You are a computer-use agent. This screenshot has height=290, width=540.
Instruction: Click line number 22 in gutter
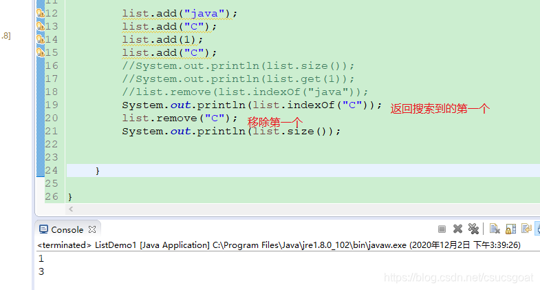point(52,144)
